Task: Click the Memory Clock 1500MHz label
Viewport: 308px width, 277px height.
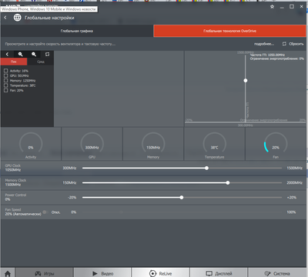Action: (x=15, y=182)
